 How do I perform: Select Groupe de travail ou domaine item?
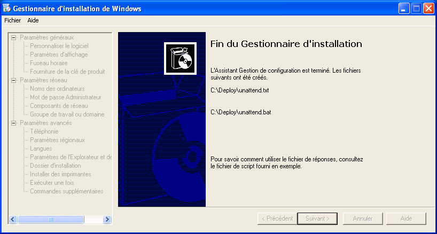(x=67, y=114)
